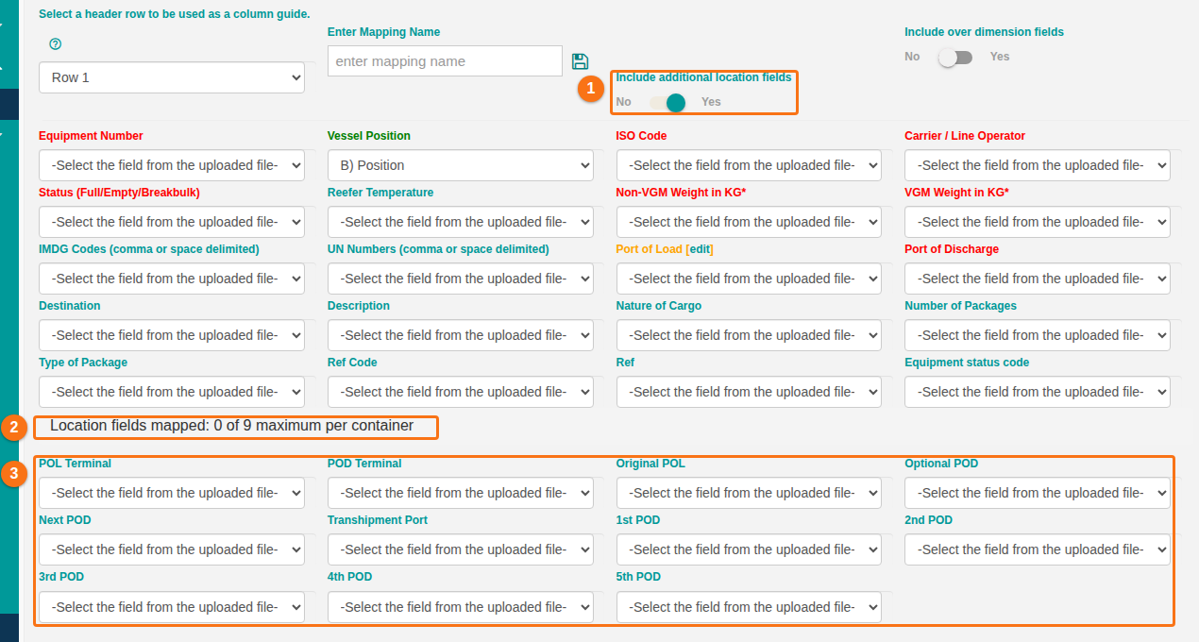The height and width of the screenshot is (642, 1199).
Task: Open the Ref Code dropdown
Action: [461, 392]
